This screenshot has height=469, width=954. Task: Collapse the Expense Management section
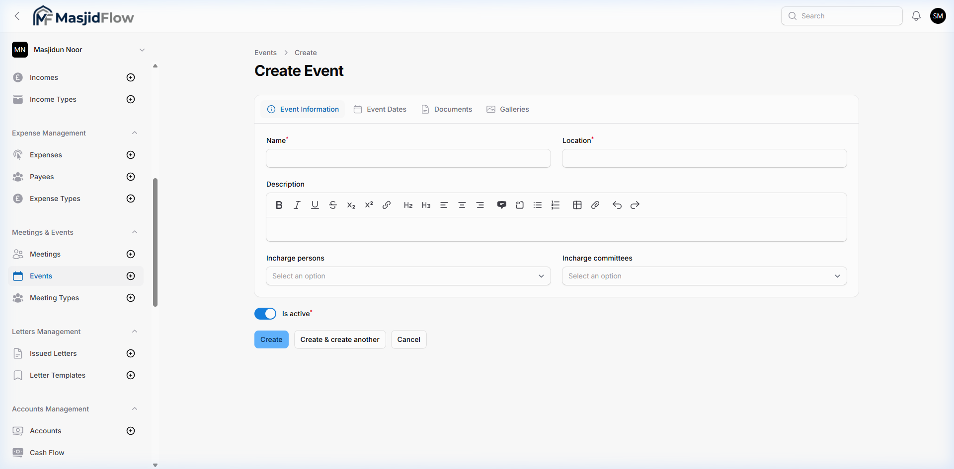tap(135, 133)
